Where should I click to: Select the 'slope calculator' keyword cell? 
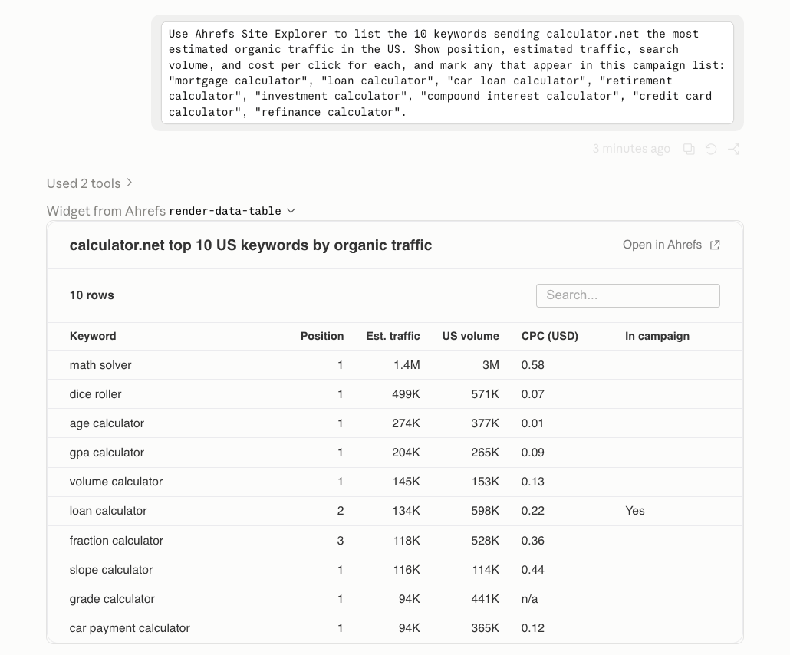[111, 571]
